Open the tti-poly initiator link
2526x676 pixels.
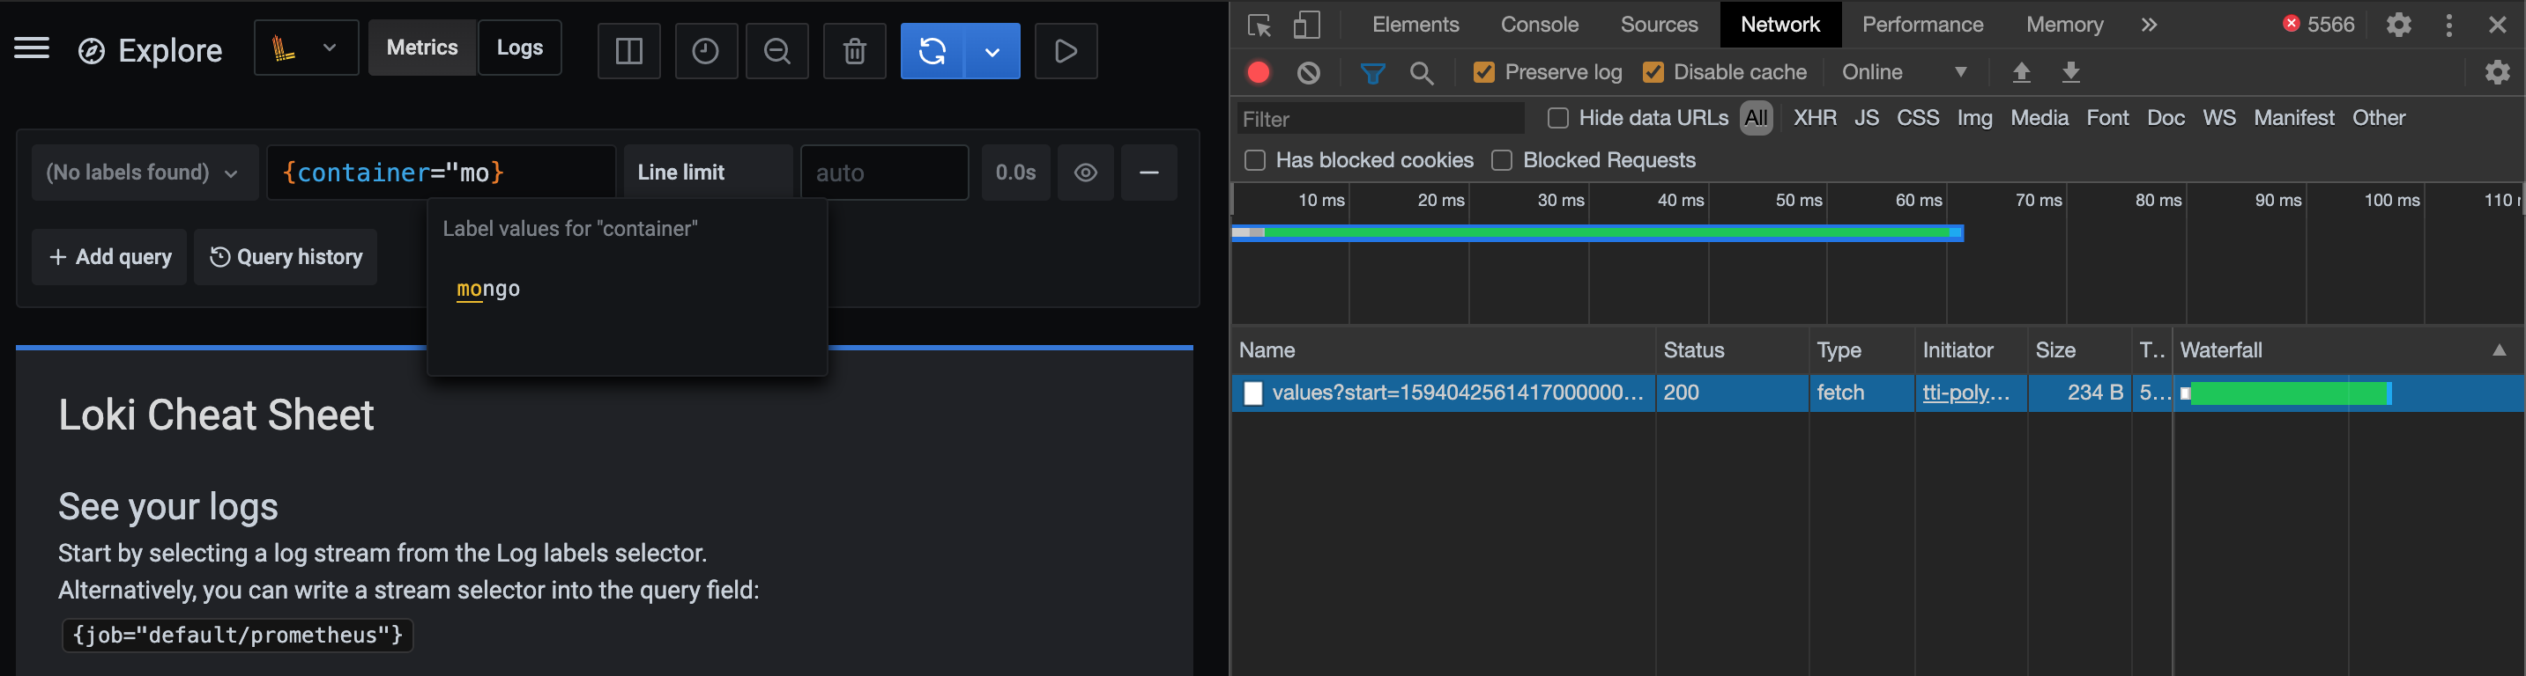pyautogui.click(x=1966, y=393)
